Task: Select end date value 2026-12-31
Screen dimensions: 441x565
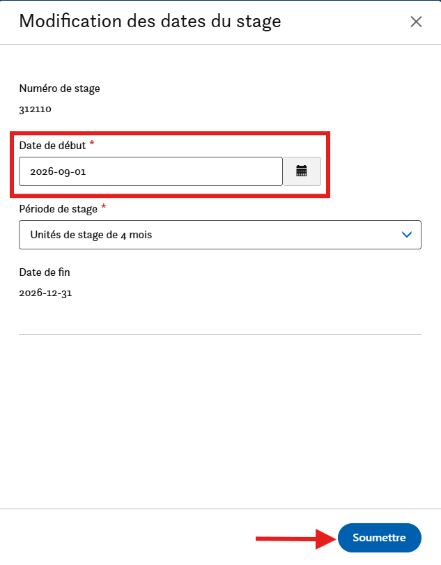Action: click(x=45, y=293)
